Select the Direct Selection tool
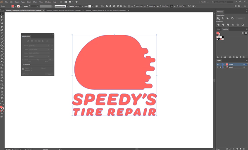248x150 pixels. pos(2,17)
